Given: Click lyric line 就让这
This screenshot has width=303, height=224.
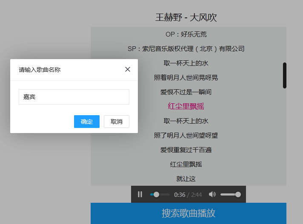Looking at the screenshot, I should 186,179.
